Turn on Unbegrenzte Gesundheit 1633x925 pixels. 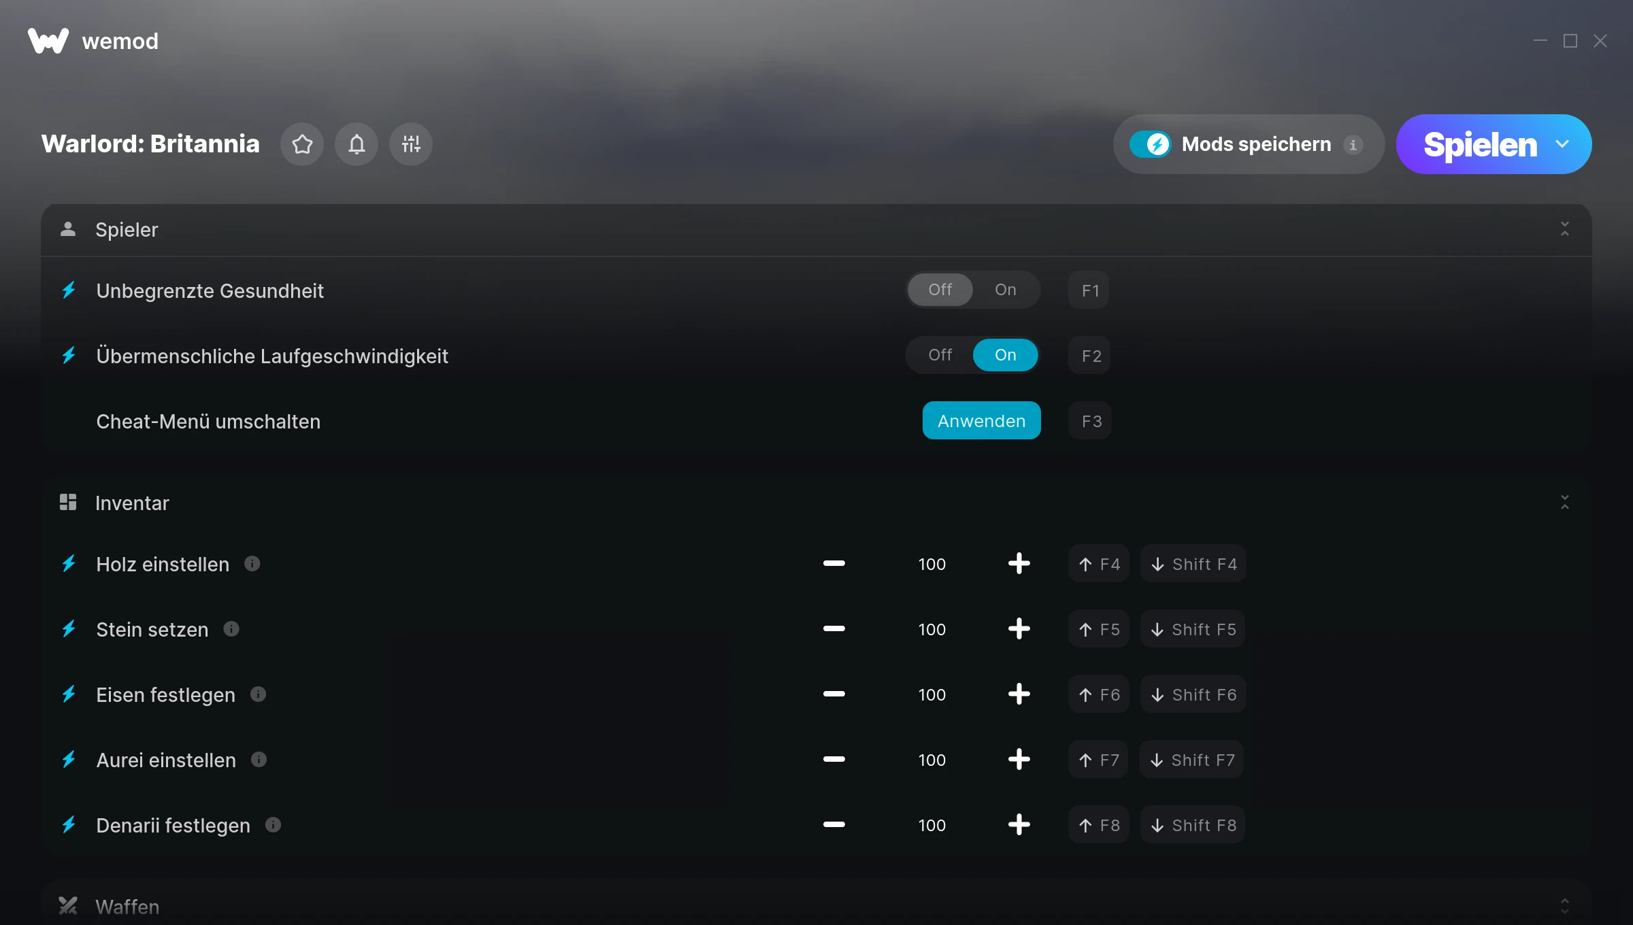pyautogui.click(x=1006, y=290)
